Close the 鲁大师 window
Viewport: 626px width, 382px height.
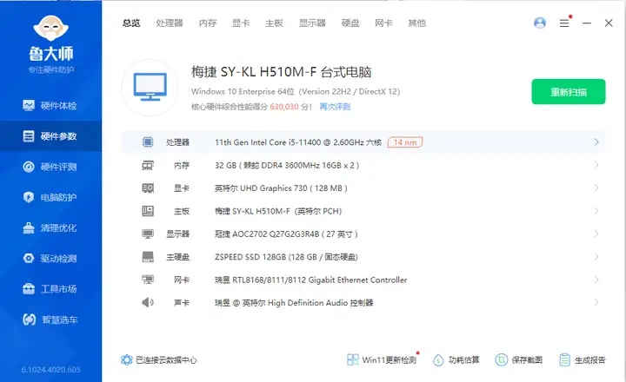point(609,23)
